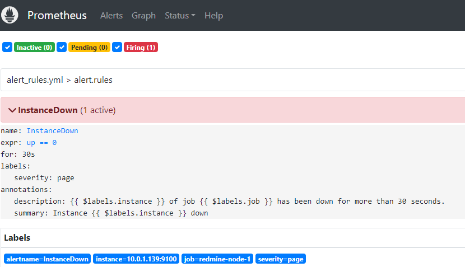
Task: Click the green Inactive (0) badge
Action: [x=34, y=48]
